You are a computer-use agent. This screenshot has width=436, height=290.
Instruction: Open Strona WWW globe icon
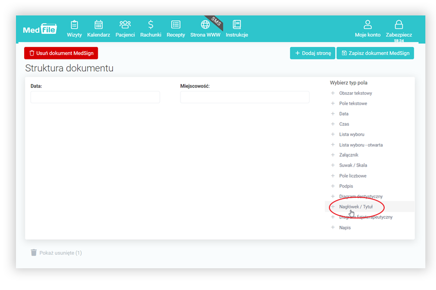(x=205, y=25)
